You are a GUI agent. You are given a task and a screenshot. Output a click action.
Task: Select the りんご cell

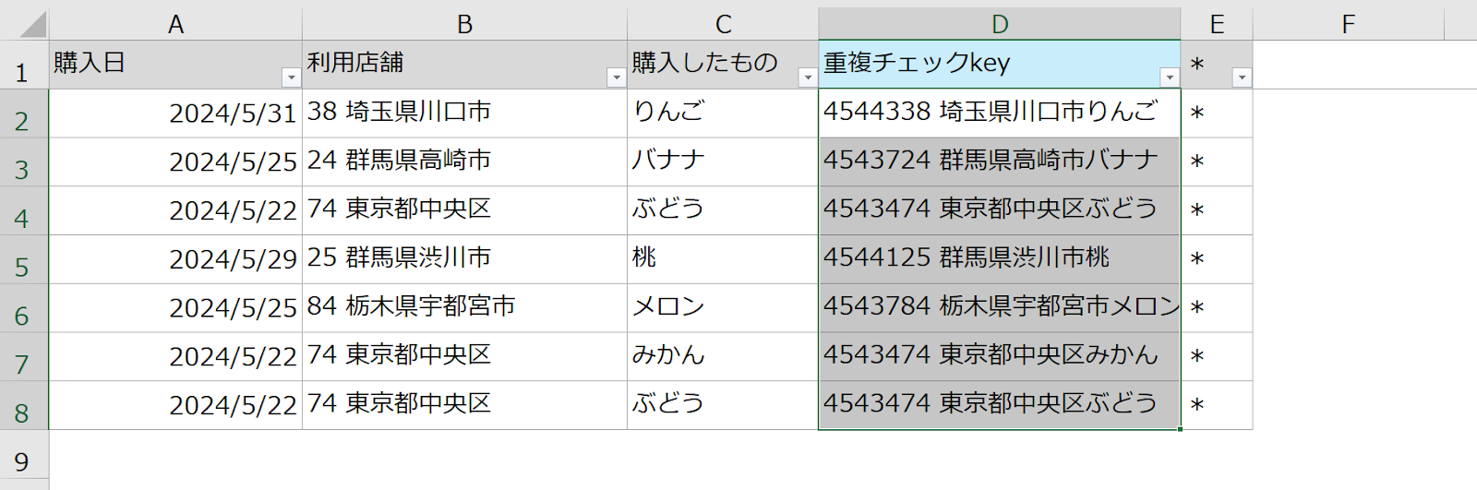point(723,114)
